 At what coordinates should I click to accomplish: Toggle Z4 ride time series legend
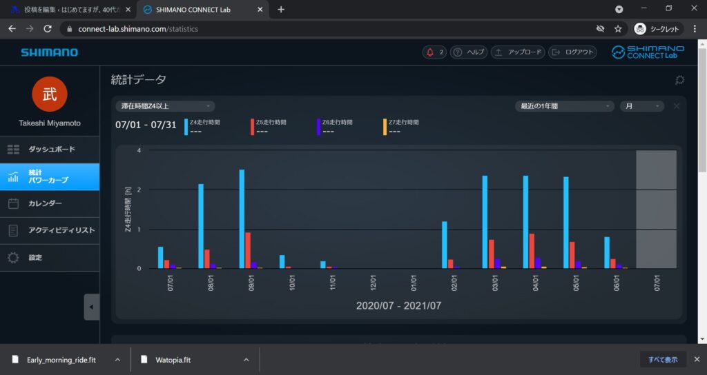[203, 122]
